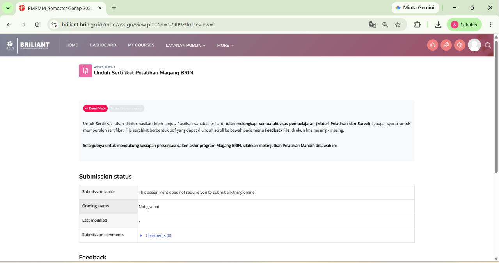
Task: Click the page vertical scrollbar thumb
Action: click(496, 106)
